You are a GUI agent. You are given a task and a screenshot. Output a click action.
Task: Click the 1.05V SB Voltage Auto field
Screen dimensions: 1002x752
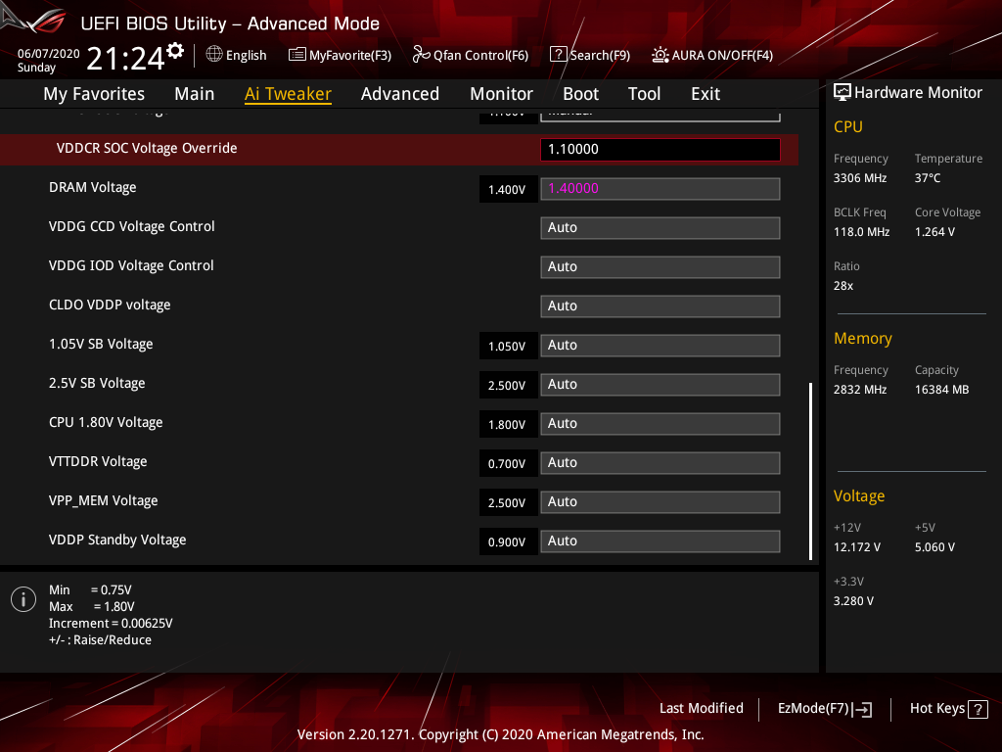660,346
